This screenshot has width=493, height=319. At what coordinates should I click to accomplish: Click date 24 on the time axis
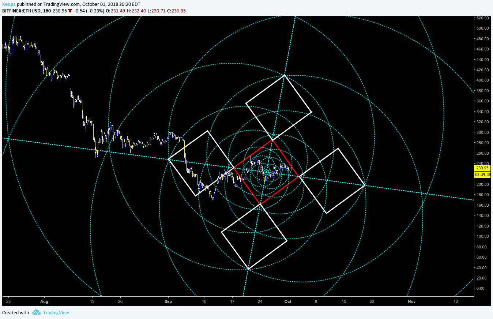coord(260,302)
